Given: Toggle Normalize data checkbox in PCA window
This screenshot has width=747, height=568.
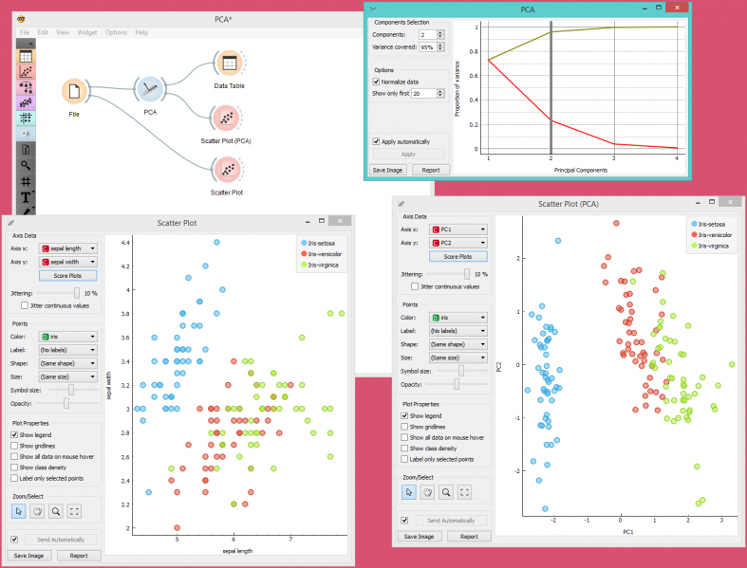Looking at the screenshot, I should coord(376,82).
